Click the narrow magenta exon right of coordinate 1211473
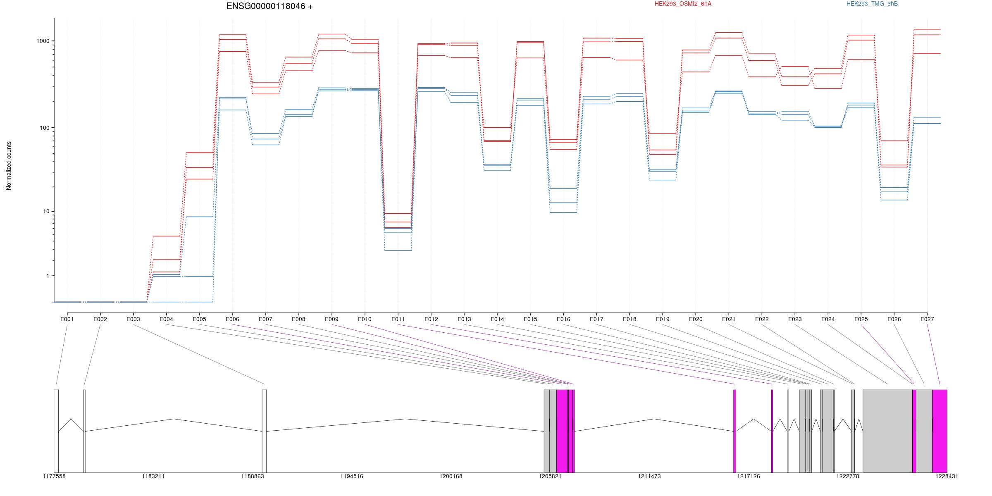 point(734,431)
